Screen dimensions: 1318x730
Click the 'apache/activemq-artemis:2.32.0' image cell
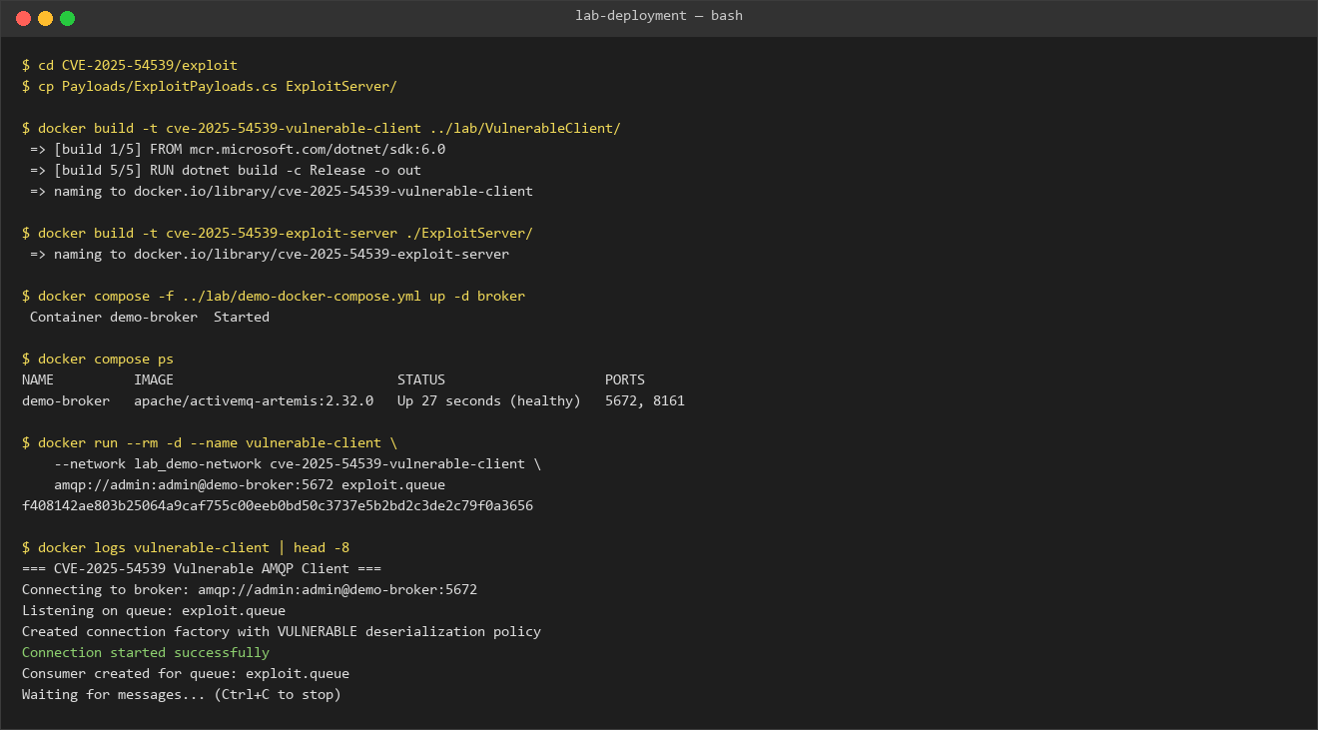254,400
